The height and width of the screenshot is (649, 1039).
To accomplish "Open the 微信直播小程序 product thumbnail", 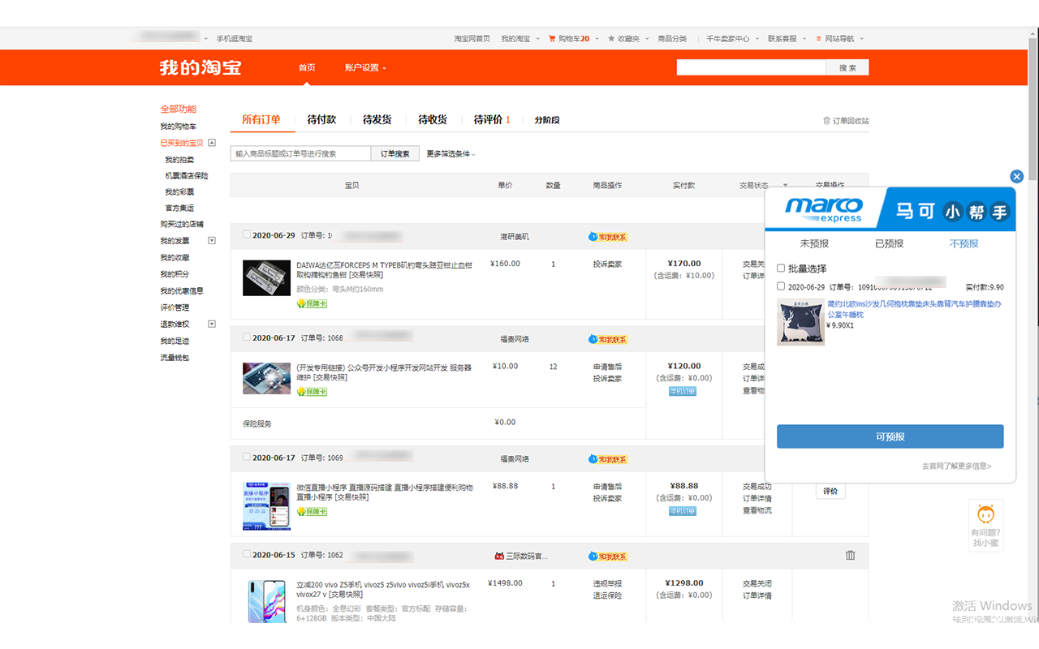I will (266, 506).
